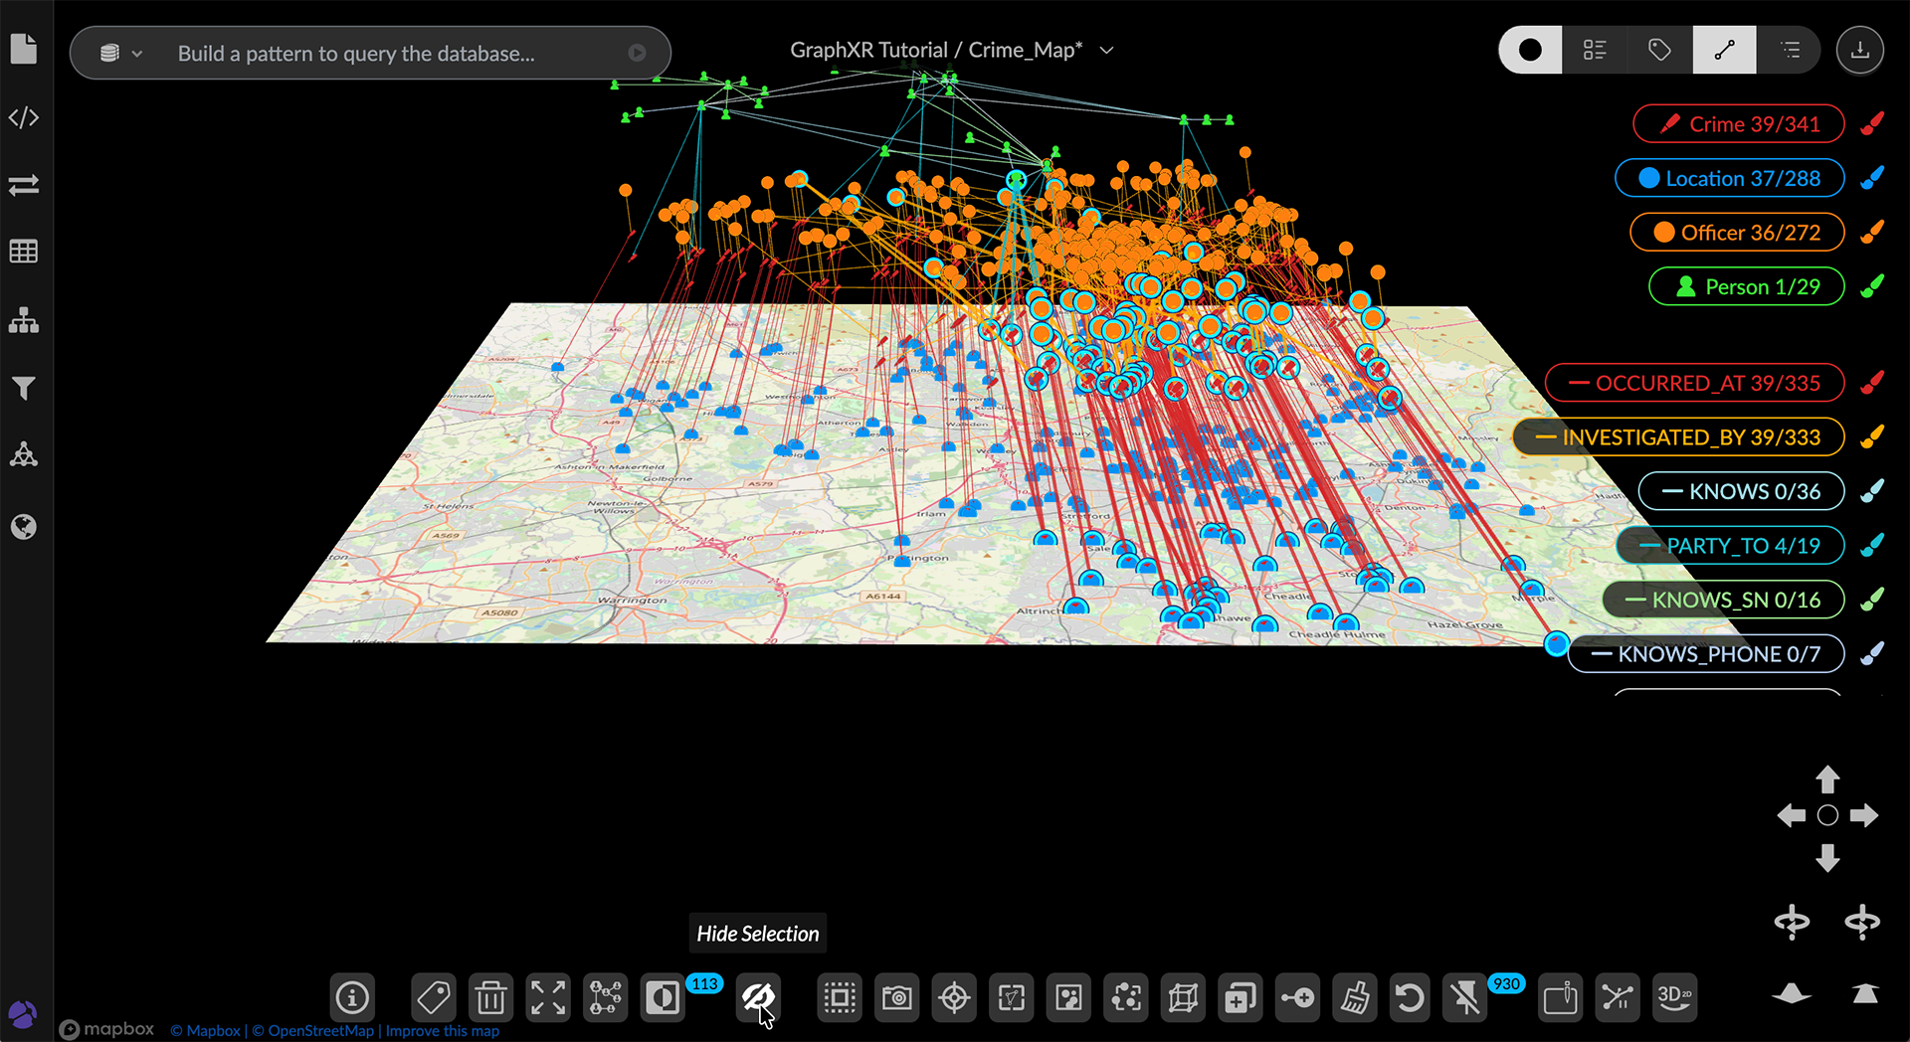Toggle the edge line display button
The image size is (1910, 1042).
(1724, 50)
